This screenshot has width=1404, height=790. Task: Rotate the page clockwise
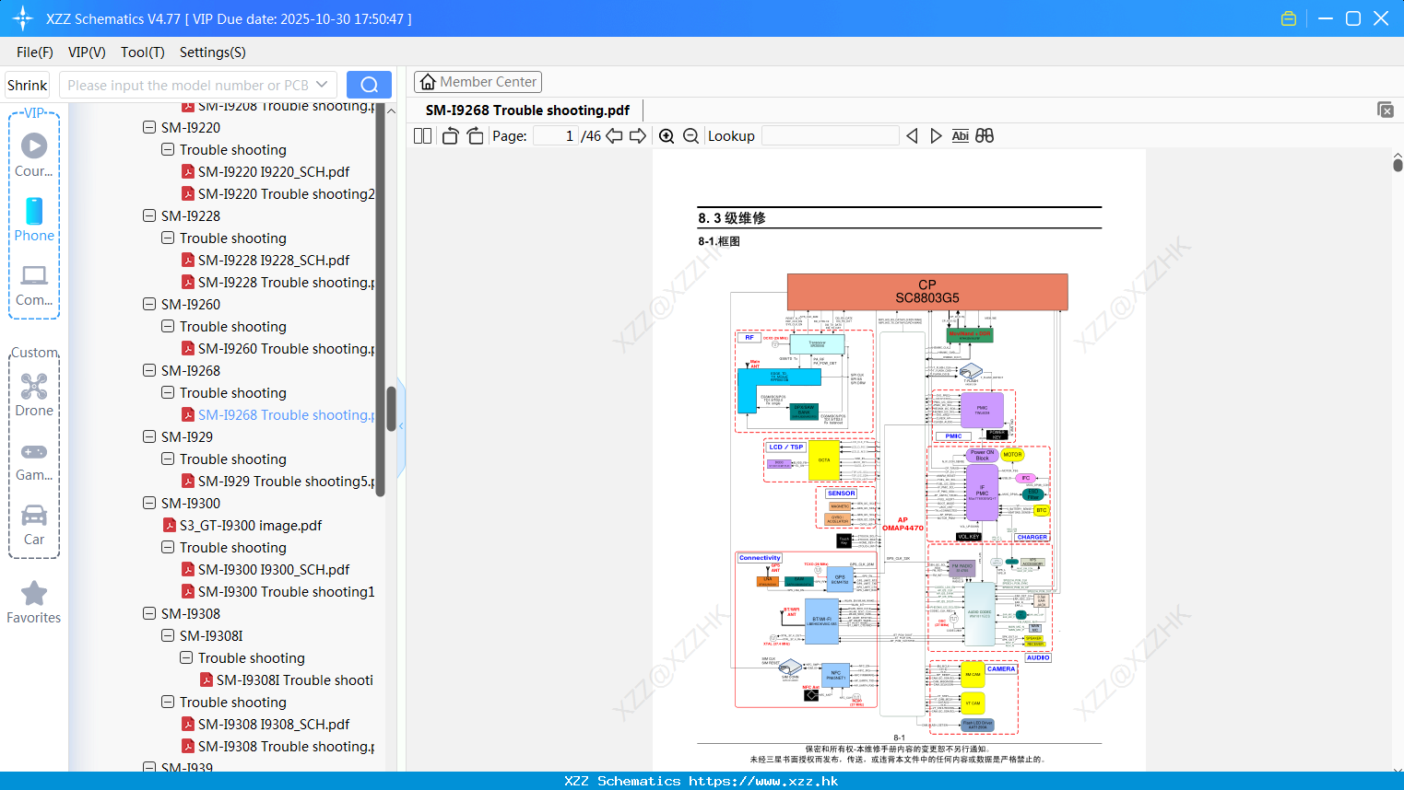click(x=475, y=136)
